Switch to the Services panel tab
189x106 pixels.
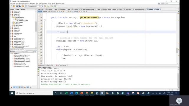coord(23,9)
